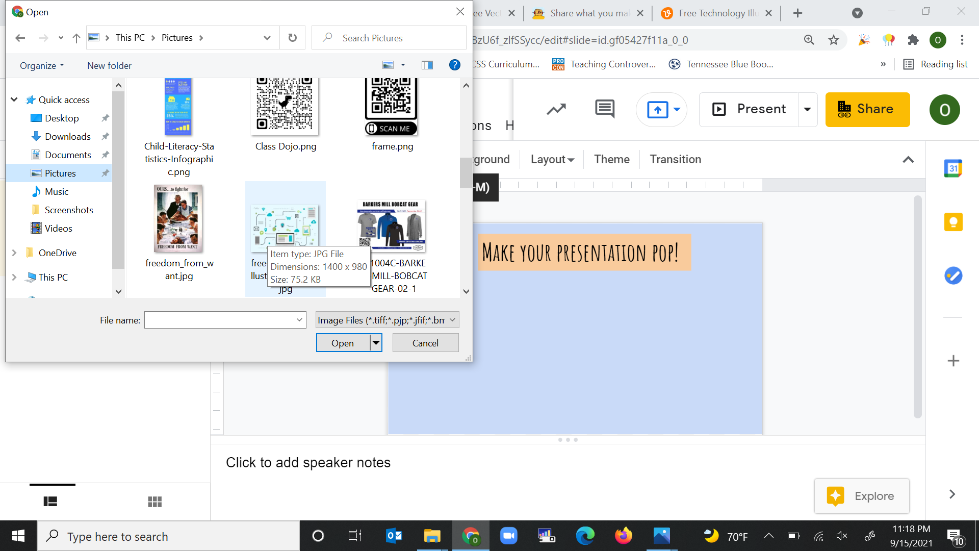Click the File name input field
Screen dimensions: 979x551
pos(219,320)
